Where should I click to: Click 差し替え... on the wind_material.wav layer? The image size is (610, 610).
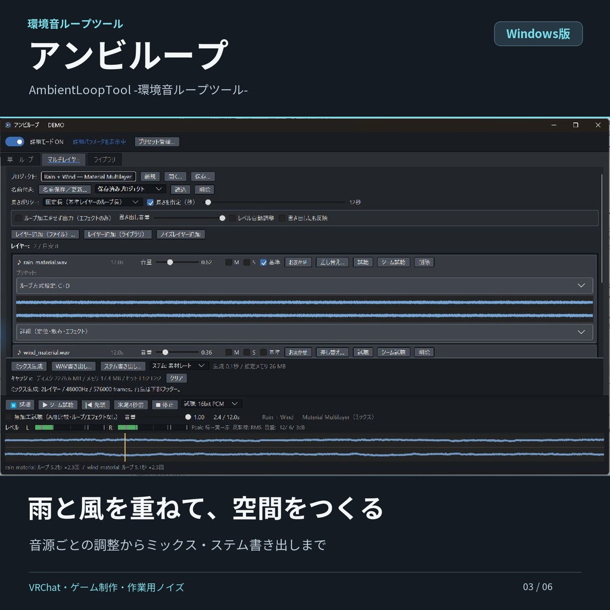332,352
